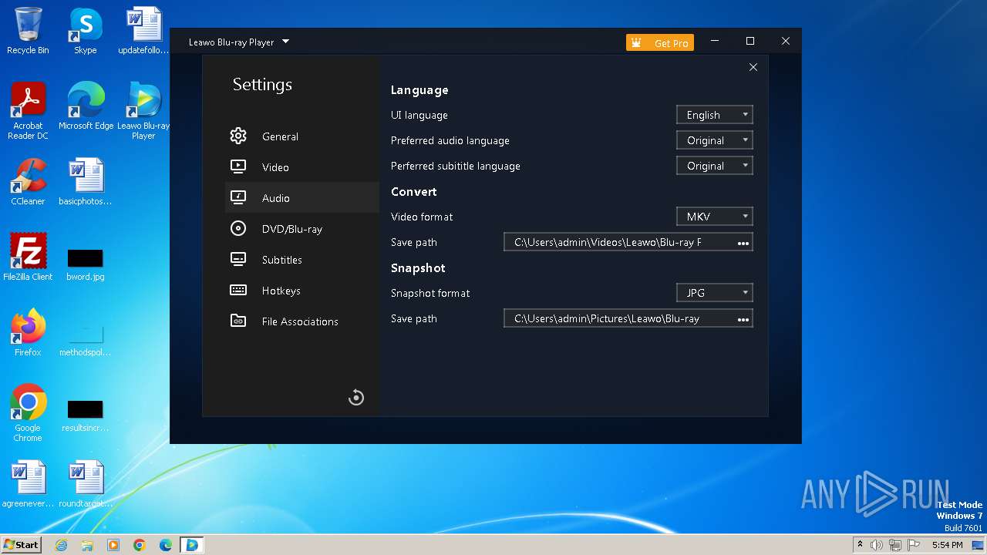Open the Snapshot format JPG dropdown
The width and height of the screenshot is (987, 555).
(x=715, y=293)
